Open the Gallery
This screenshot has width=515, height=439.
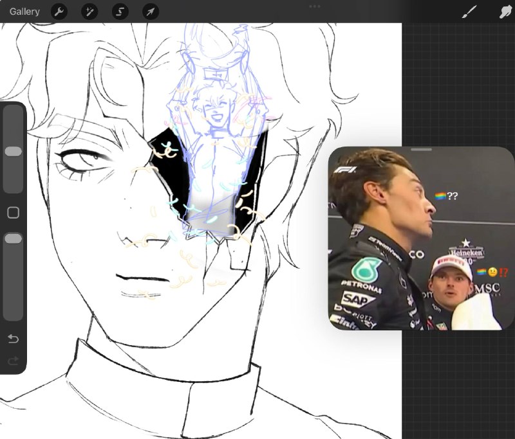(24, 12)
